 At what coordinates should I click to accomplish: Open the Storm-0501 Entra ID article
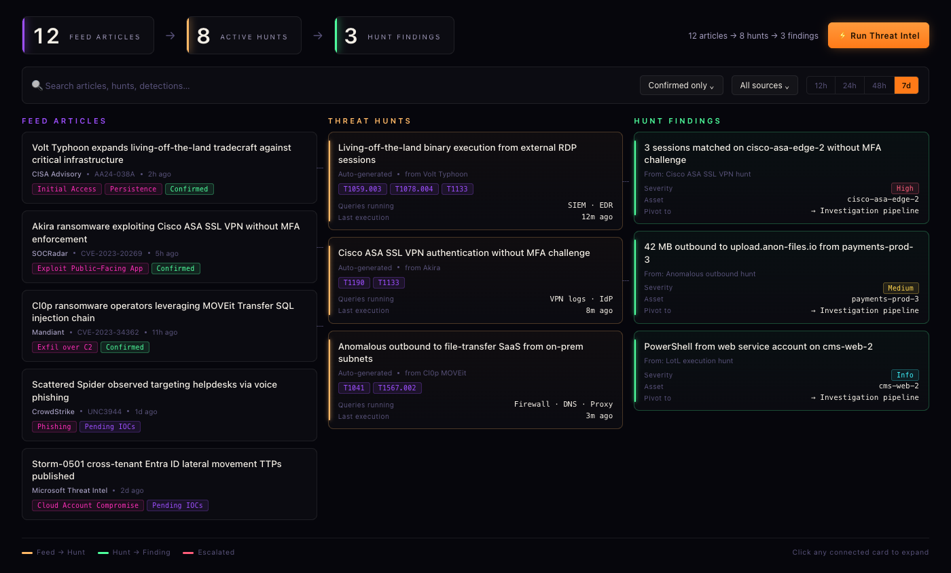pyautogui.click(x=169, y=484)
